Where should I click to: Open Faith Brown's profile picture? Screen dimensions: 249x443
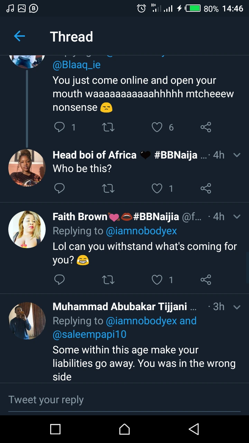click(x=27, y=229)
